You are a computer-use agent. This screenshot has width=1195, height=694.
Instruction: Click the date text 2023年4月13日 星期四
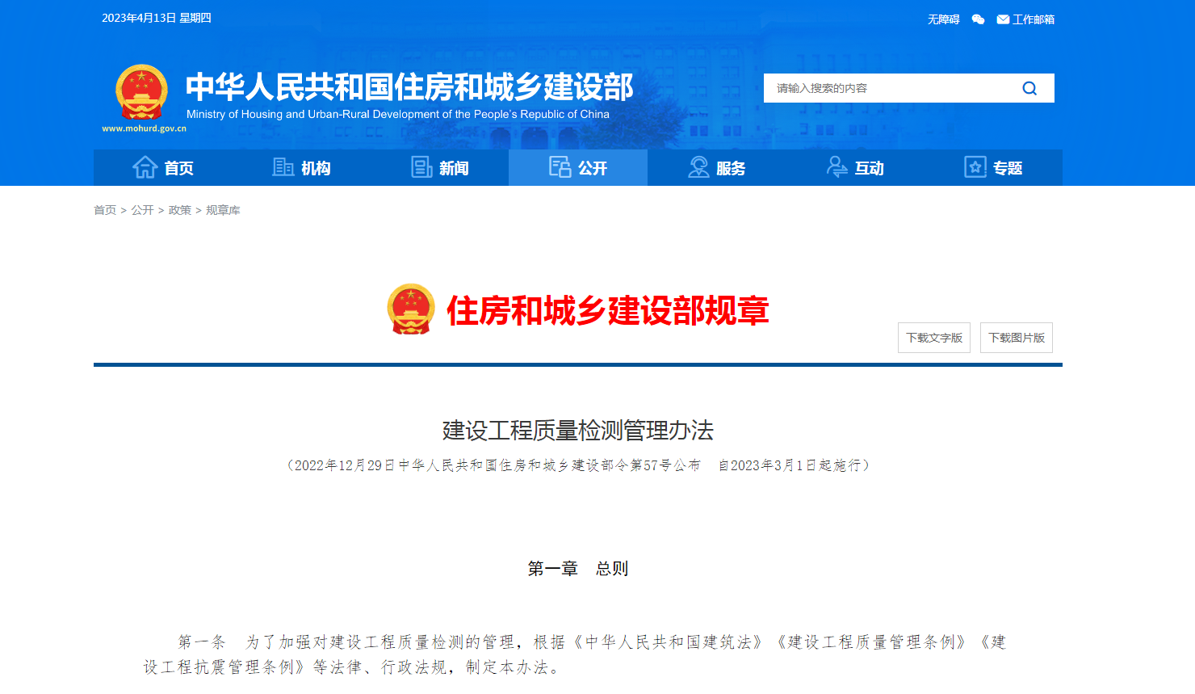click(x=157, y=18)
